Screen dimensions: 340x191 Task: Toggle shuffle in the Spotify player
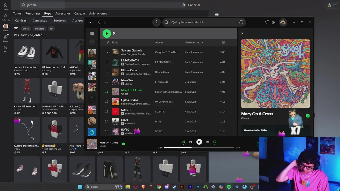(x=184, y=142)
